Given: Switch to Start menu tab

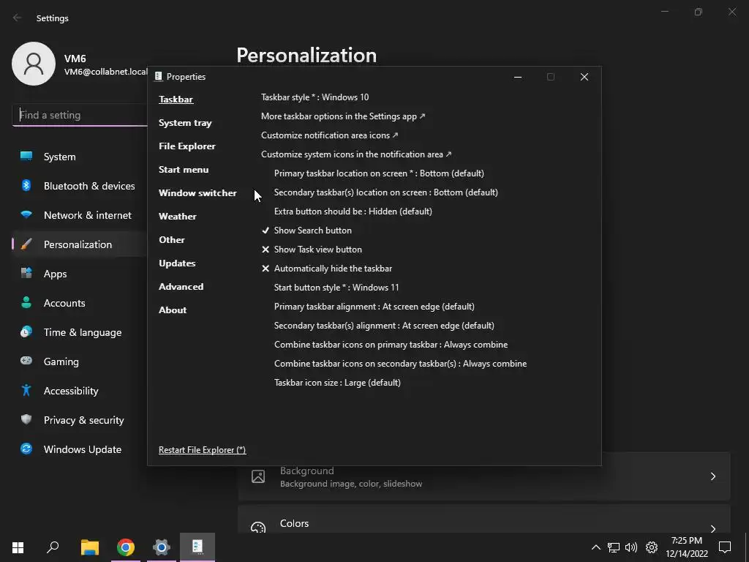Looking at the screenshot, I should pos(184,170).
